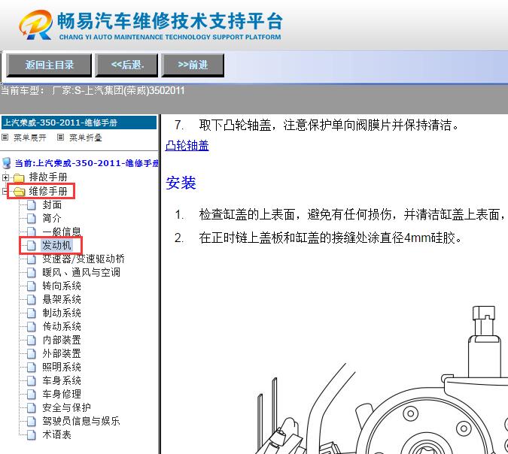
Task: Click page icon next to 照明系统
Action: [x=32, y=368]
